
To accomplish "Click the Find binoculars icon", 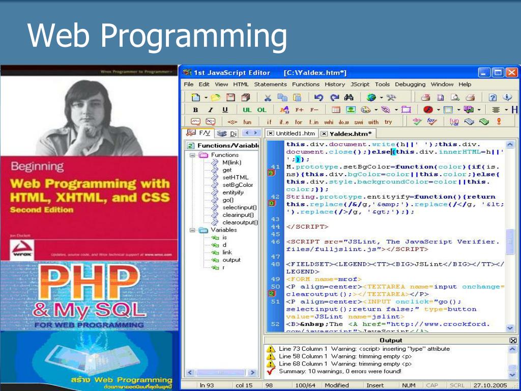I will point(349,97).
